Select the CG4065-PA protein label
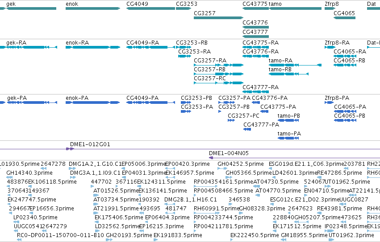Screen dimensions: 380x242 [350, 107]
